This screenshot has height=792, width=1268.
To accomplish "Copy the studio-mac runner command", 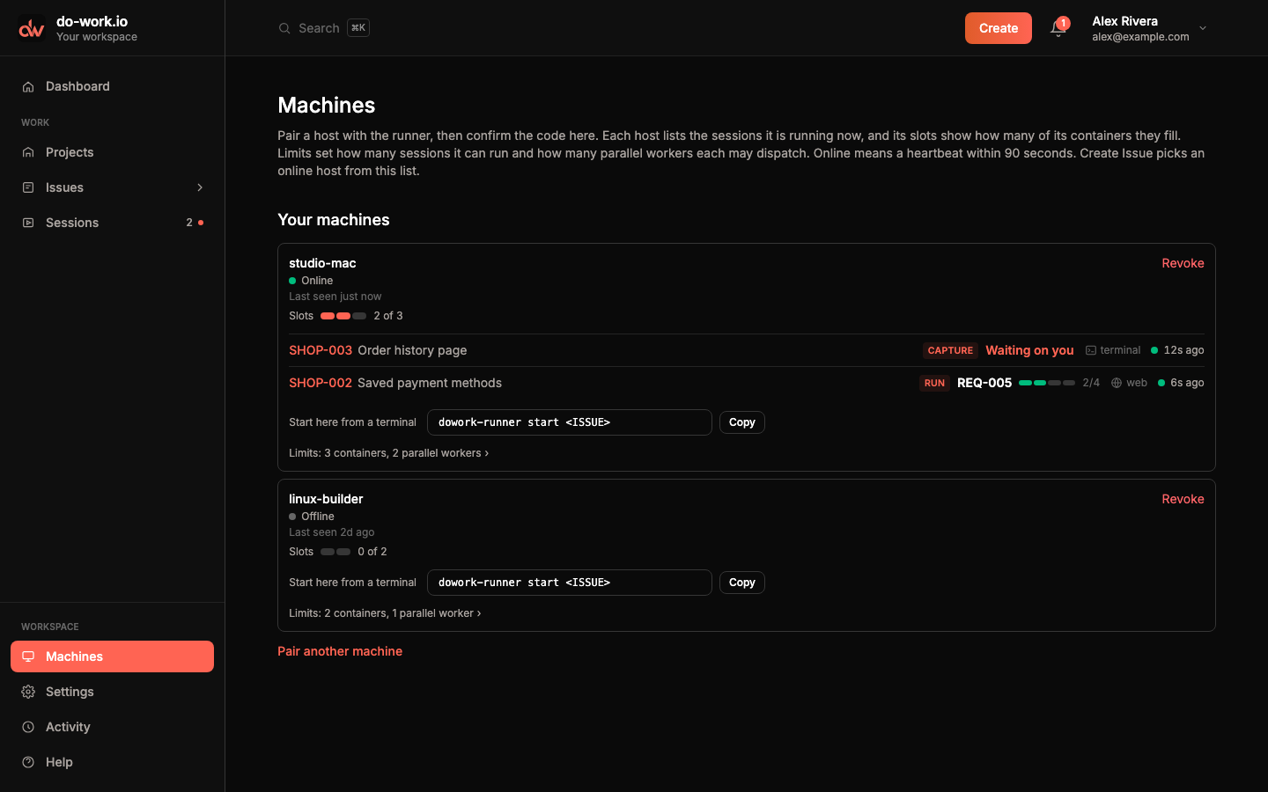I will pos(742,422).
